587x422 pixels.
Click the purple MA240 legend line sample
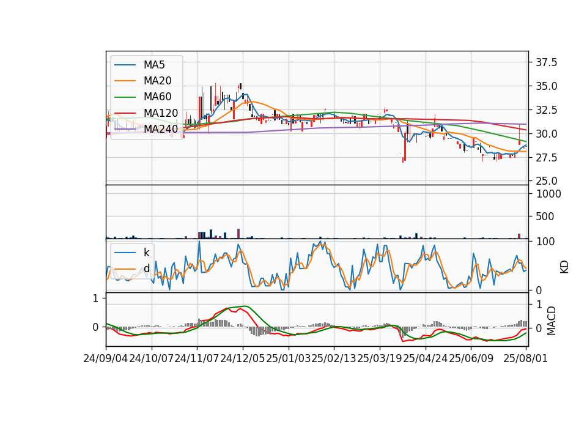[x=125, y=129]
